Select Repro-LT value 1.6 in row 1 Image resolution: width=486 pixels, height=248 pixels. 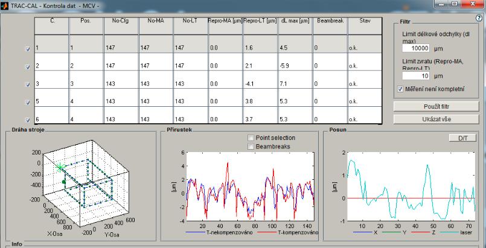click(249, 48)
